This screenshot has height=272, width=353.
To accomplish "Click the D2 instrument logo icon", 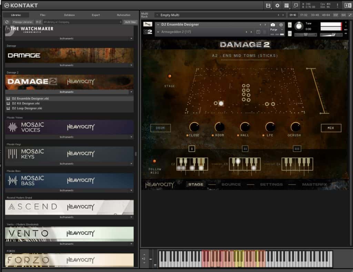I will [x=148, y=32].
